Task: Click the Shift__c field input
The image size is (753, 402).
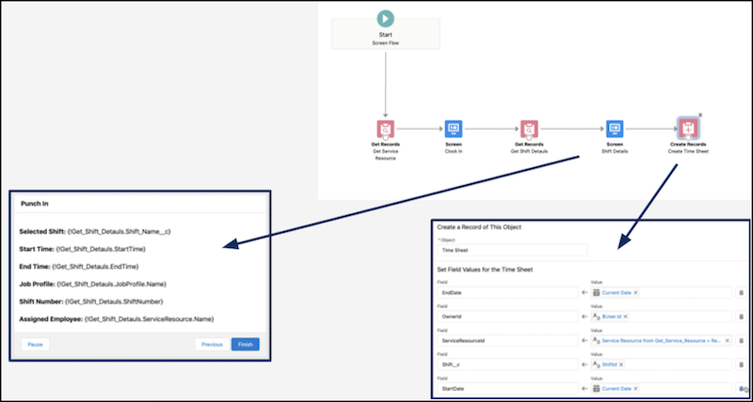Action: coord(505,364)
